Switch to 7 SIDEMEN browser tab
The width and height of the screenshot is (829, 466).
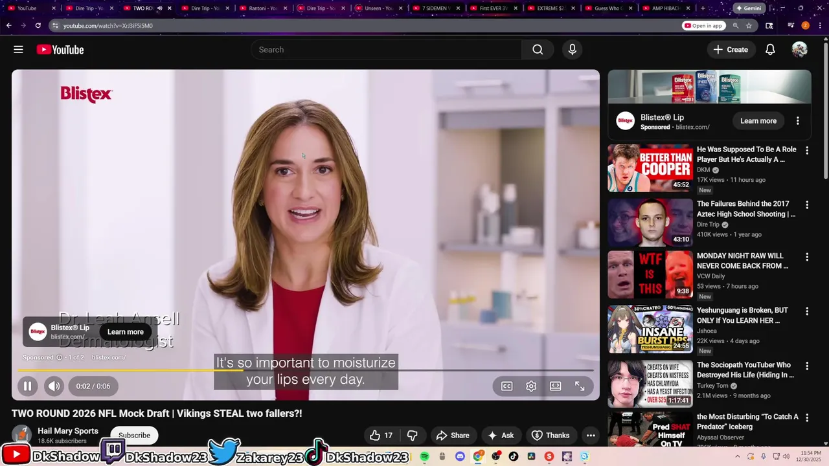[x=436, y=8]
